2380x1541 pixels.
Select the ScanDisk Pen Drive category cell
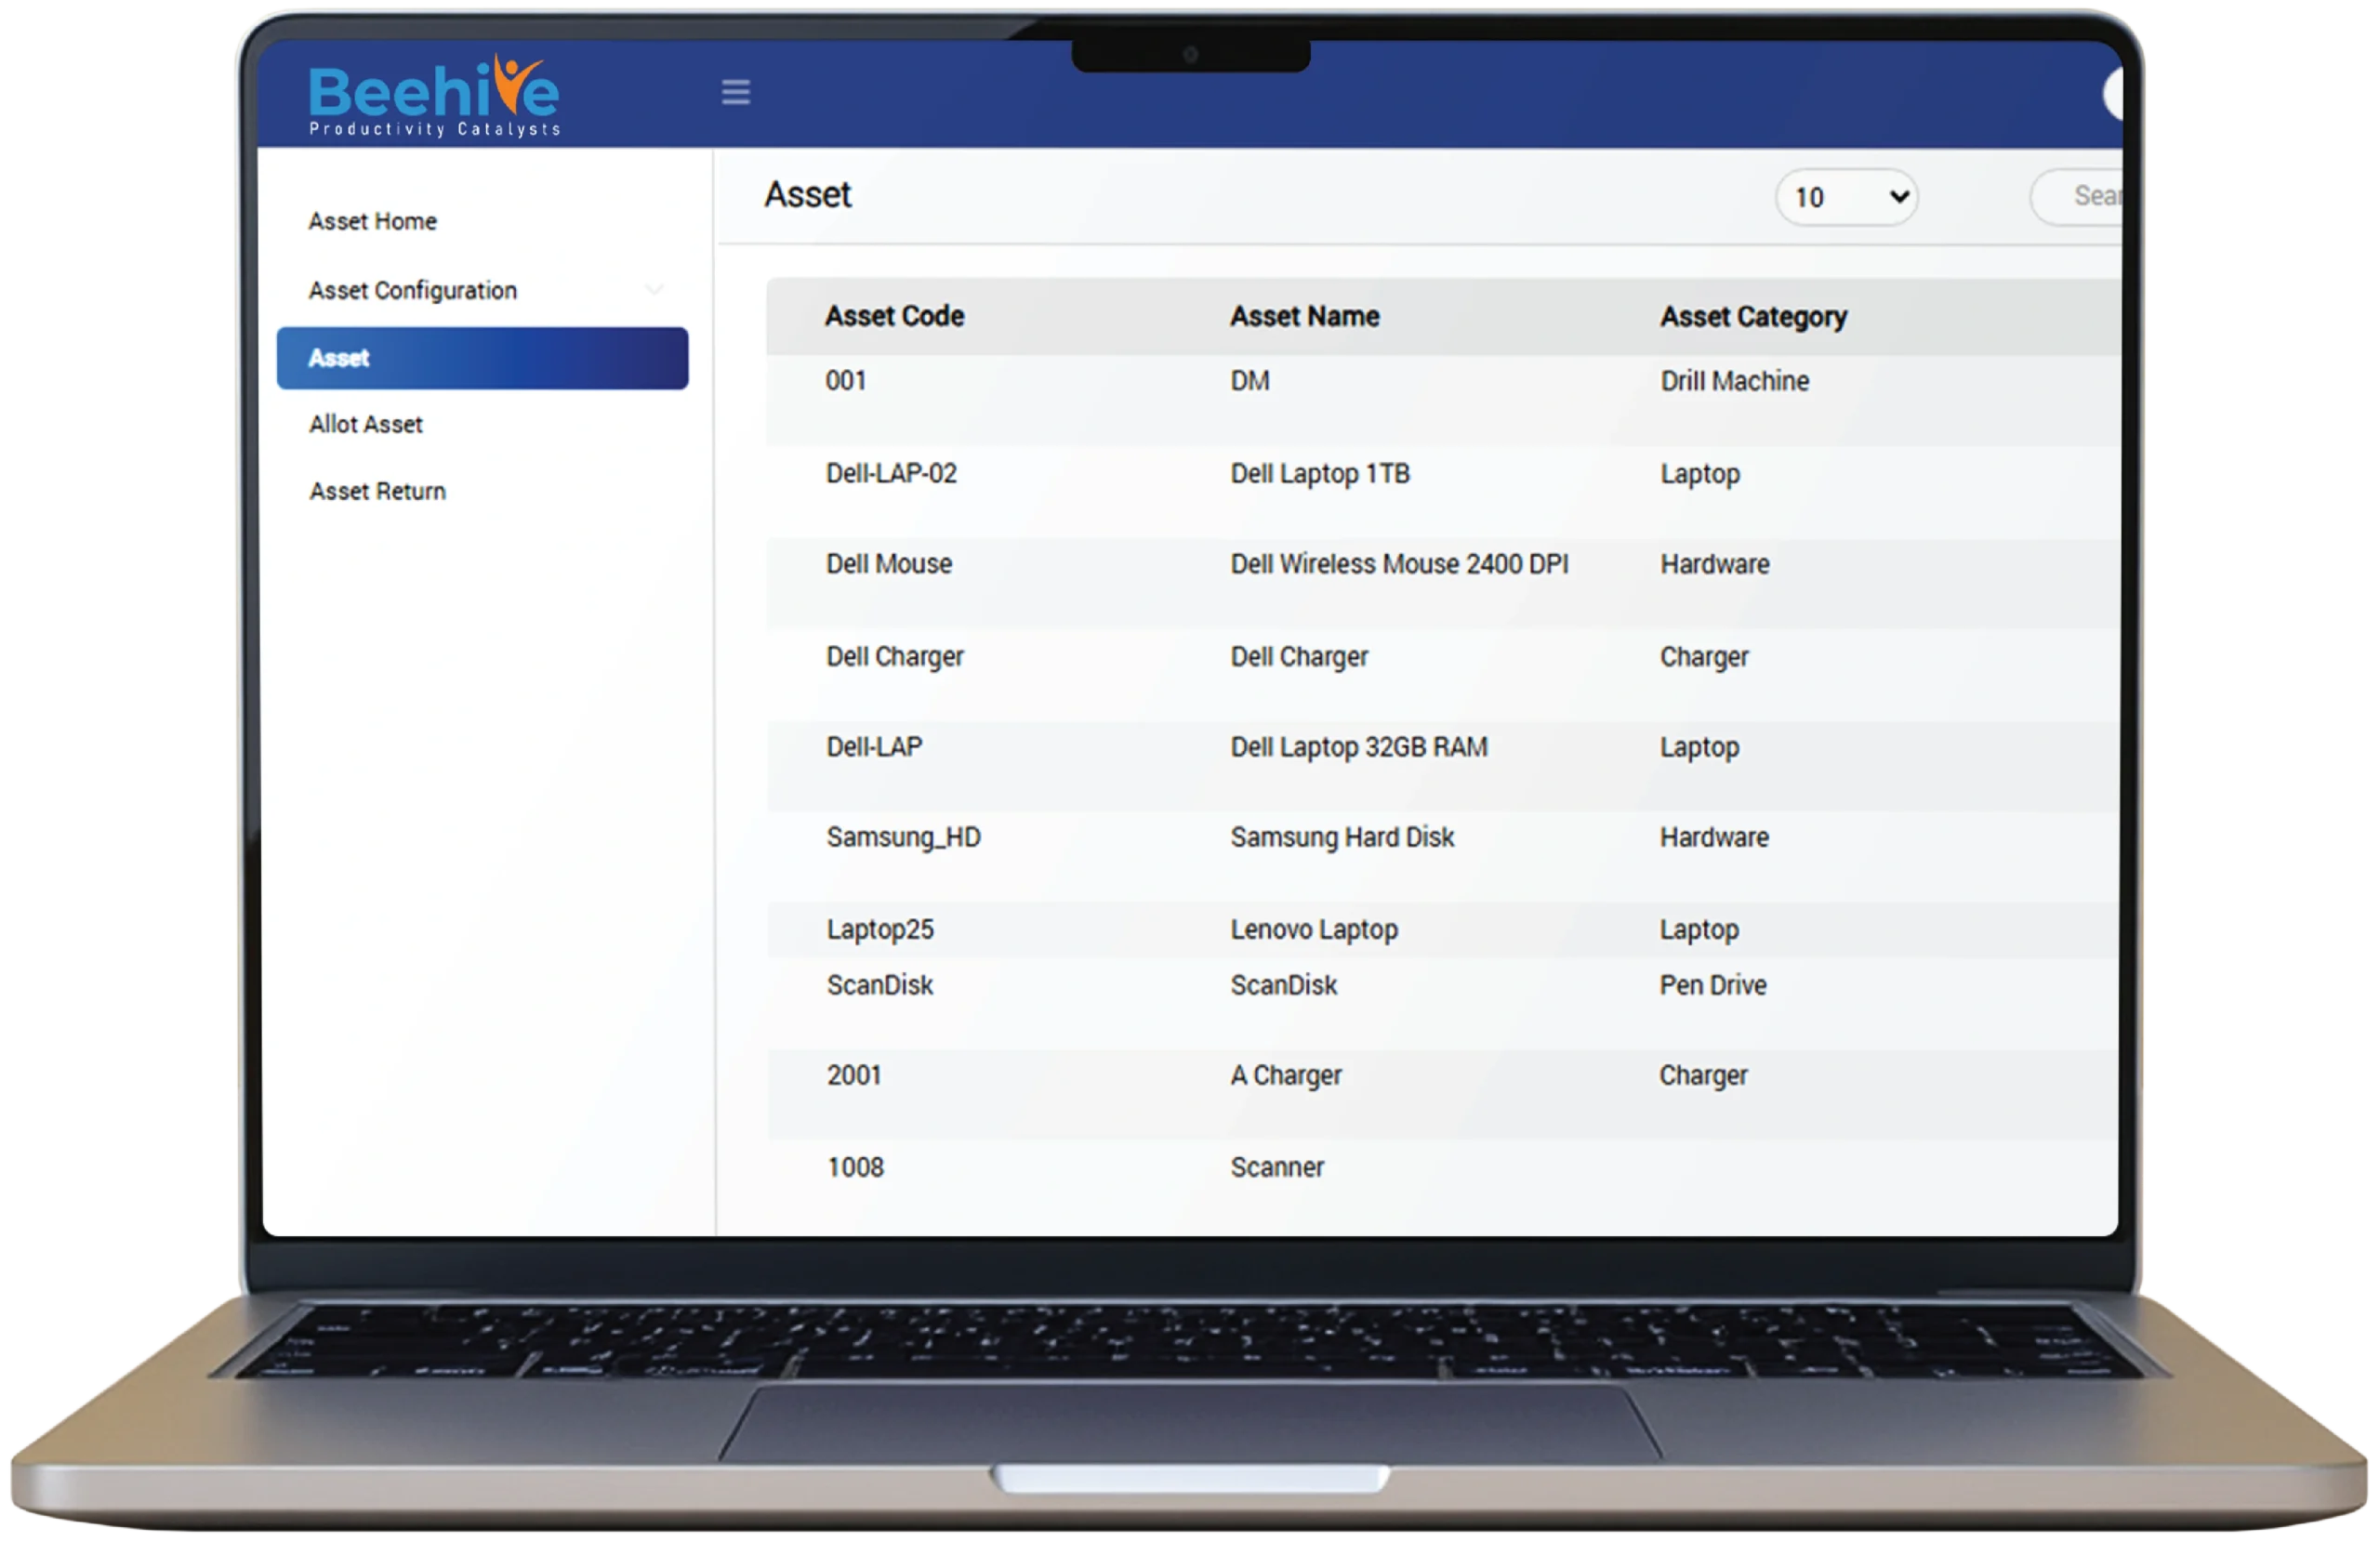coord(1712,985)
